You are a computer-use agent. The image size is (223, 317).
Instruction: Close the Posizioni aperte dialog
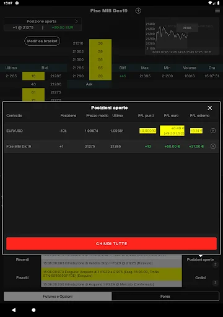point(210,108)
